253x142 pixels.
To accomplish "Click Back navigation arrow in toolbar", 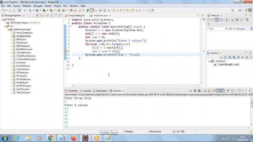I will click(137, 11).
